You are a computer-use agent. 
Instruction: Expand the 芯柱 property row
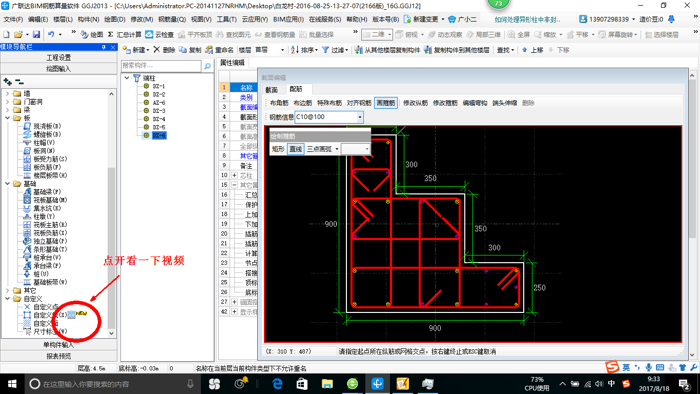(235, 175)
